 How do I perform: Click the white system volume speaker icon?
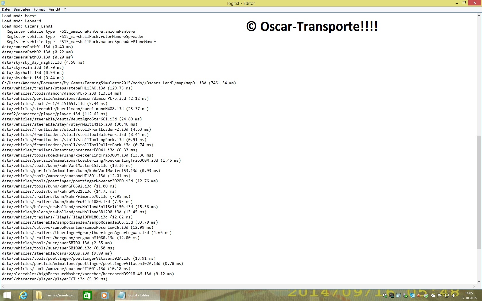(x=454, y=296)
